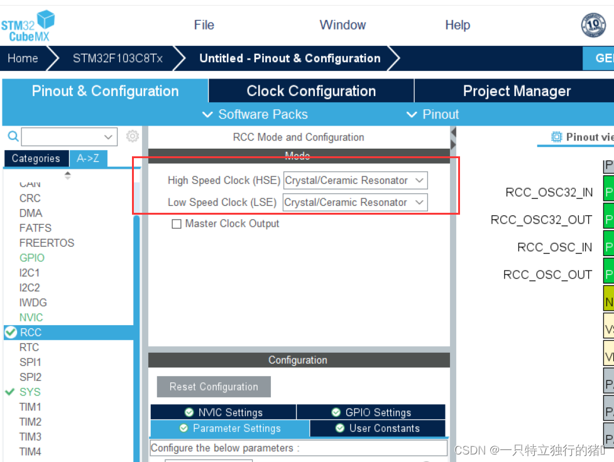Click the Parameter Settings check icon
Screen dimensions: 614x462
pos(184,428)
